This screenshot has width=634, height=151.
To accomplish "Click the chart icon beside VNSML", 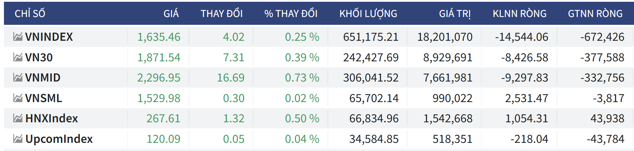I will tap(18, 98).
